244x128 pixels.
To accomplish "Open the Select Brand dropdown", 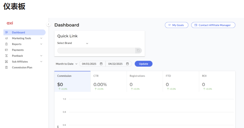I will pos(72,43).
